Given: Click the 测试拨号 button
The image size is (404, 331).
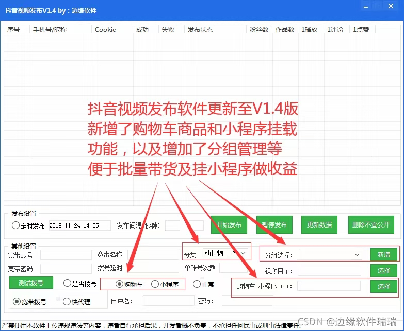Looking at the screenshot, I should coord(31,283).
